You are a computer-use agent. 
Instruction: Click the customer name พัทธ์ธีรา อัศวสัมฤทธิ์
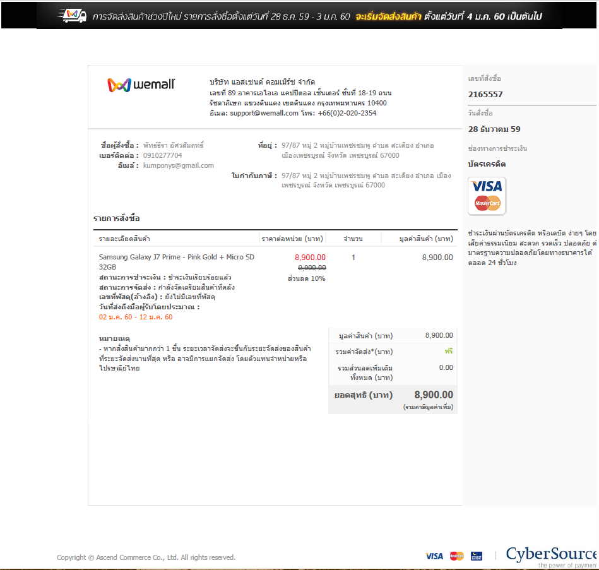pos(174,145)
